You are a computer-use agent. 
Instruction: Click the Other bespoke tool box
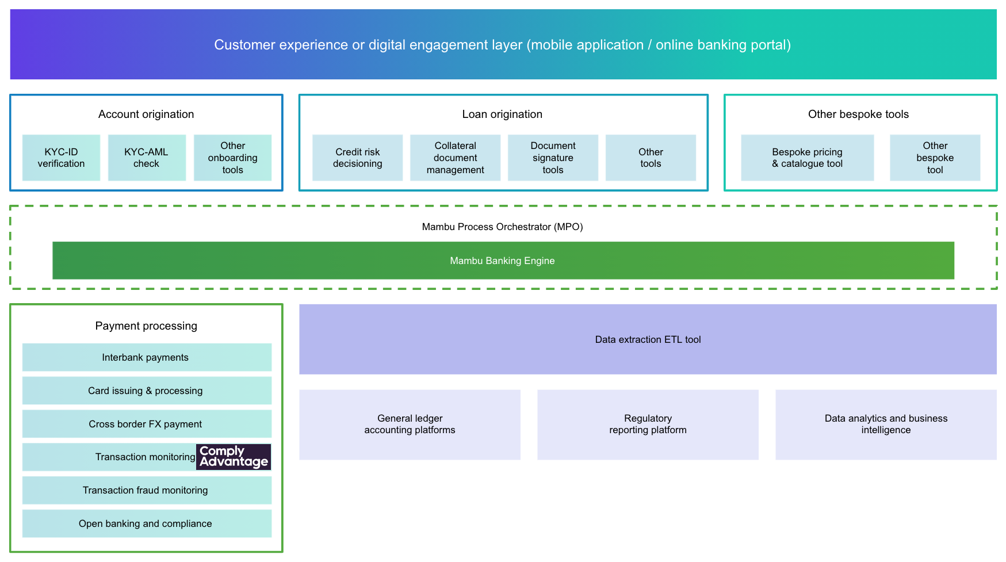tap(935, 158)
